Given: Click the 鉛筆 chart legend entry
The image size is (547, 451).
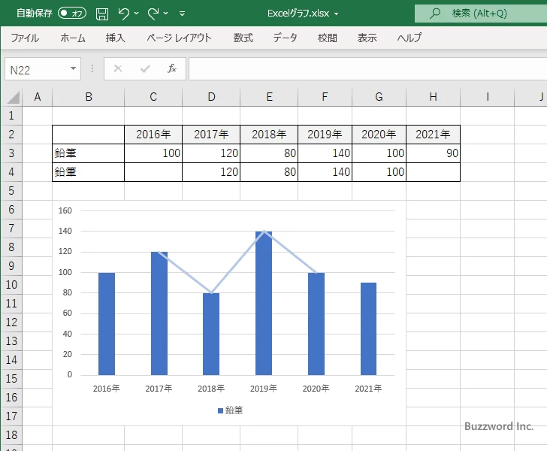Looking at the screenshot, I should point(230,410).
